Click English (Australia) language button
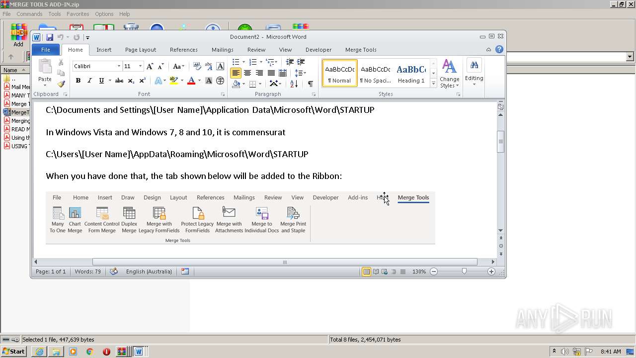This screenshot has height=358, width=636. (149, 271)
